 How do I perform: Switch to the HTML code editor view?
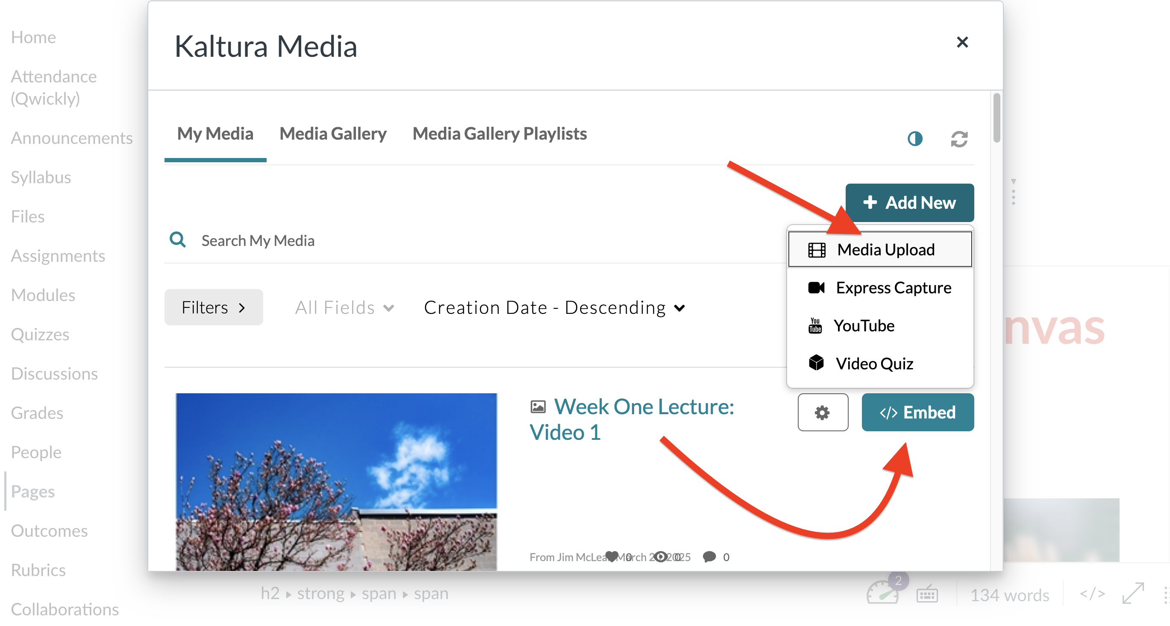click(x=1092, y=594)
